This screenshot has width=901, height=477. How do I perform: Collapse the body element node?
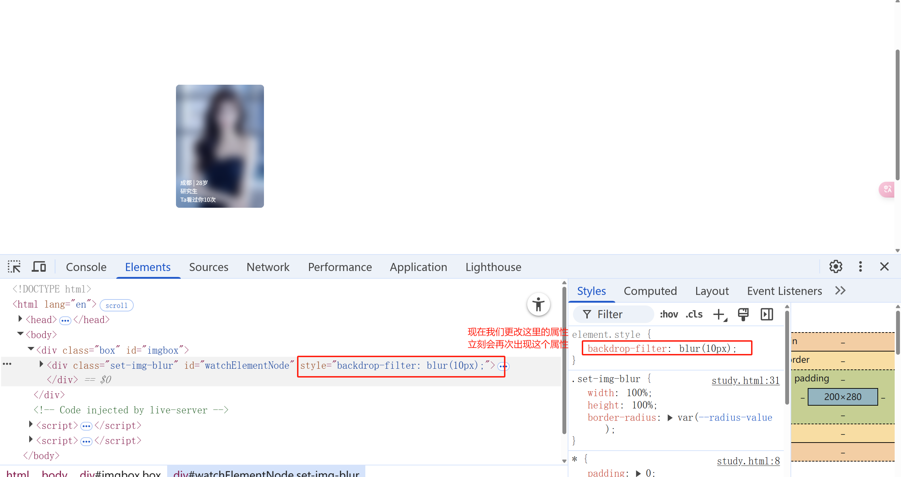(20, 334)
